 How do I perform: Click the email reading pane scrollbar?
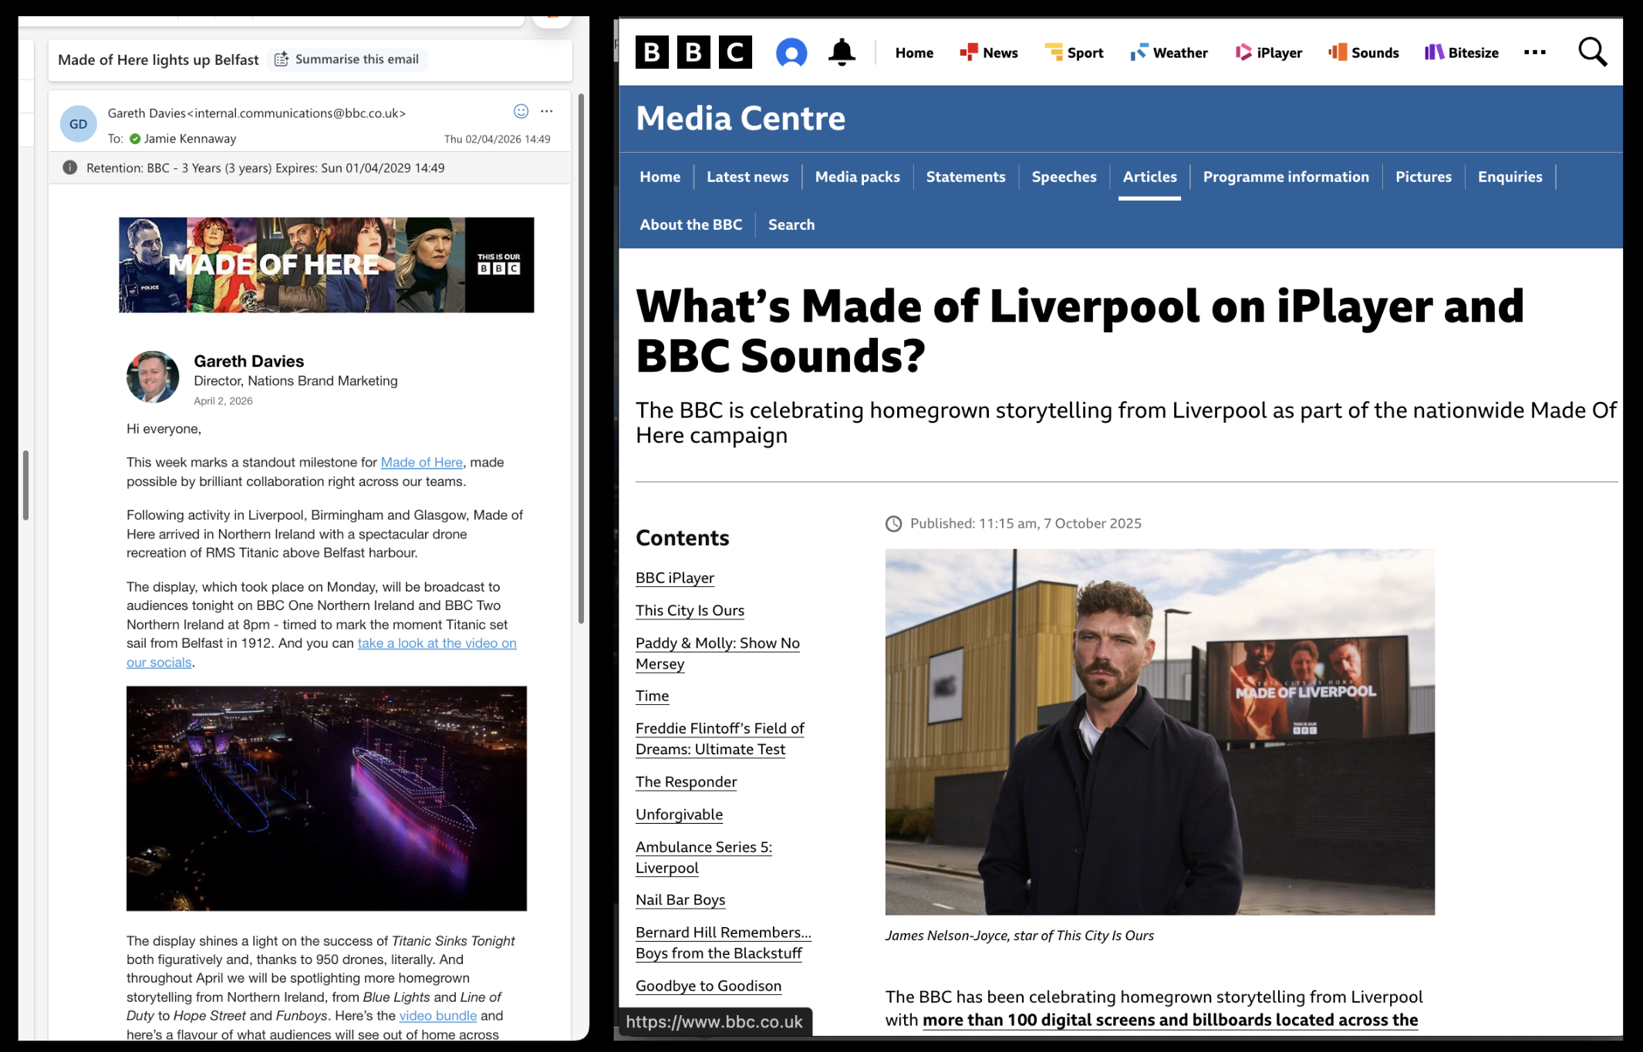581,359
